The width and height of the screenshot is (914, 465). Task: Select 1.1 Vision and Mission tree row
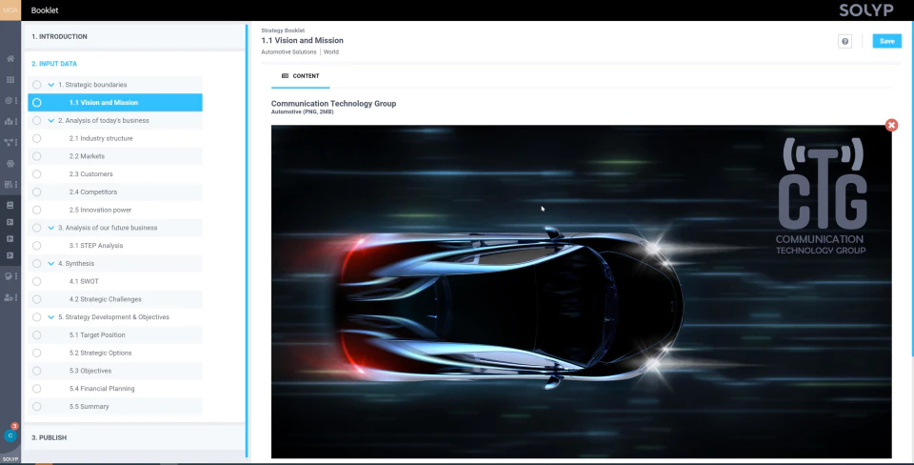115,103
